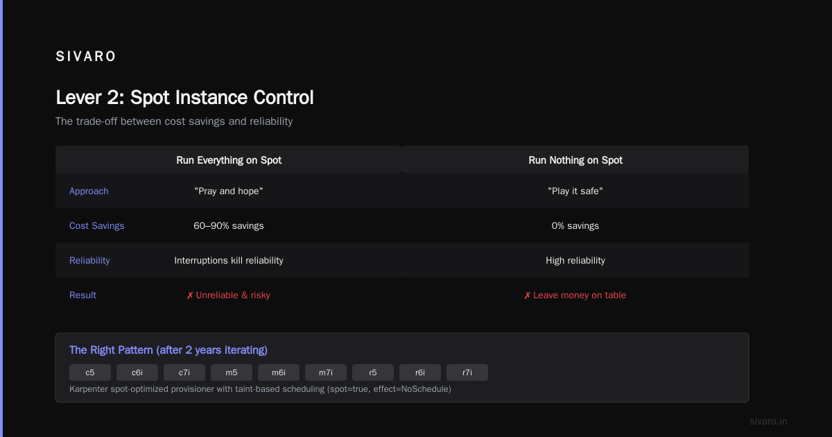Click the "Pray and hope" cell
Viewport: 832px width, 437px height.
(229, 191)
